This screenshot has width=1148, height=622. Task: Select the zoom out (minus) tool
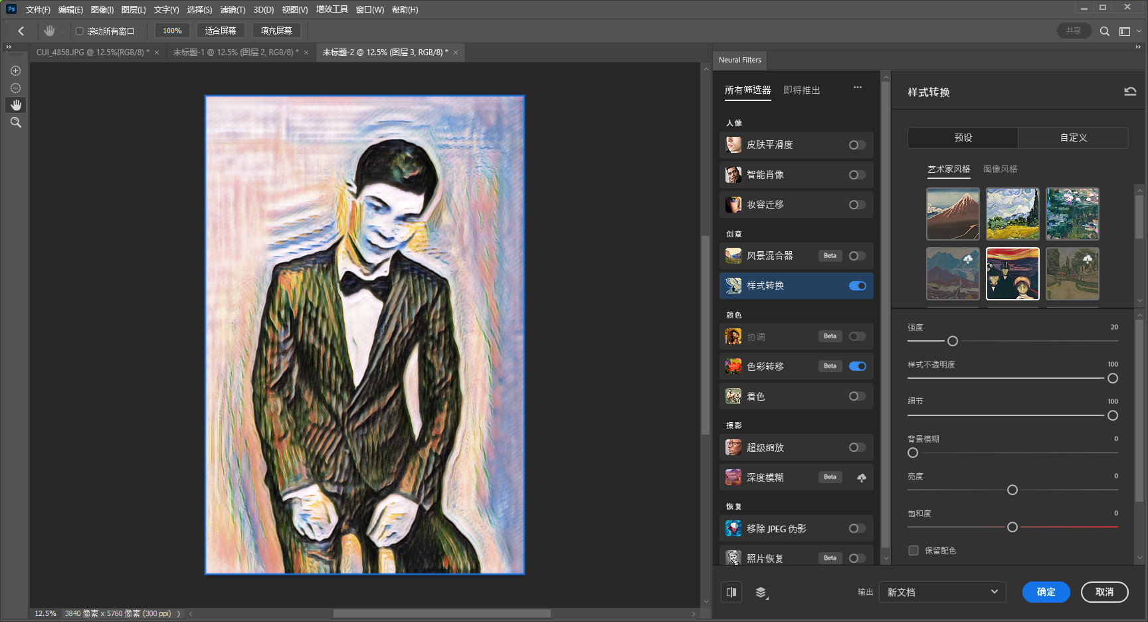click(x=15, y=88)
